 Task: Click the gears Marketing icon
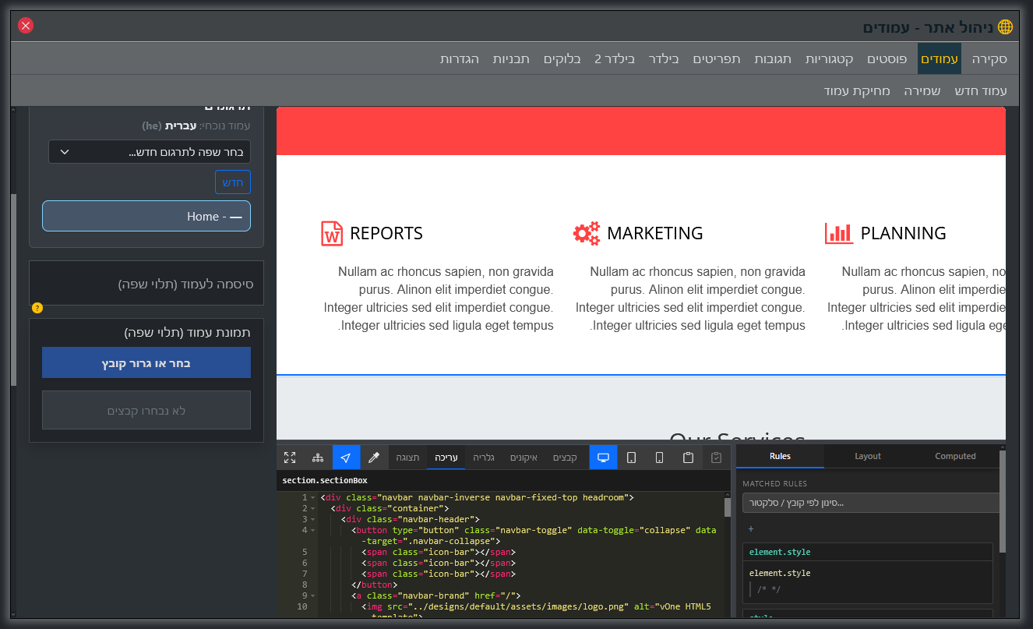[587, 233]
